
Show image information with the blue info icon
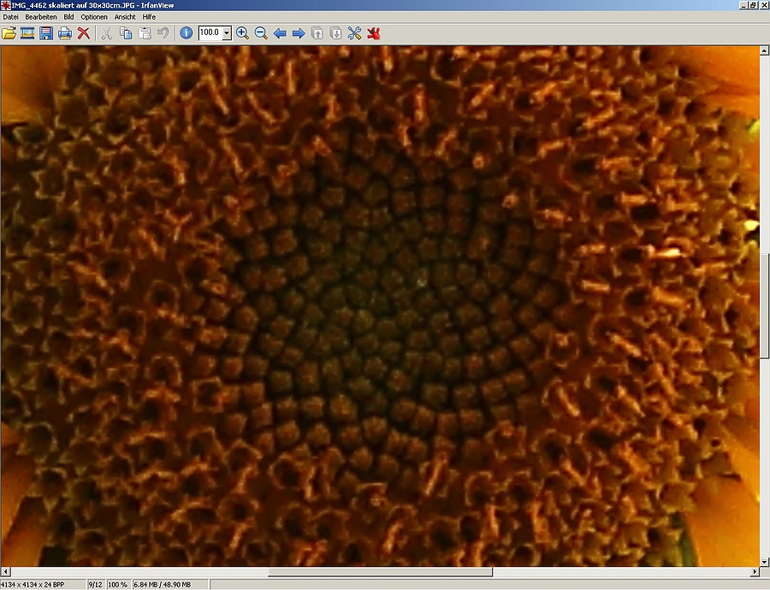point(187,33)
